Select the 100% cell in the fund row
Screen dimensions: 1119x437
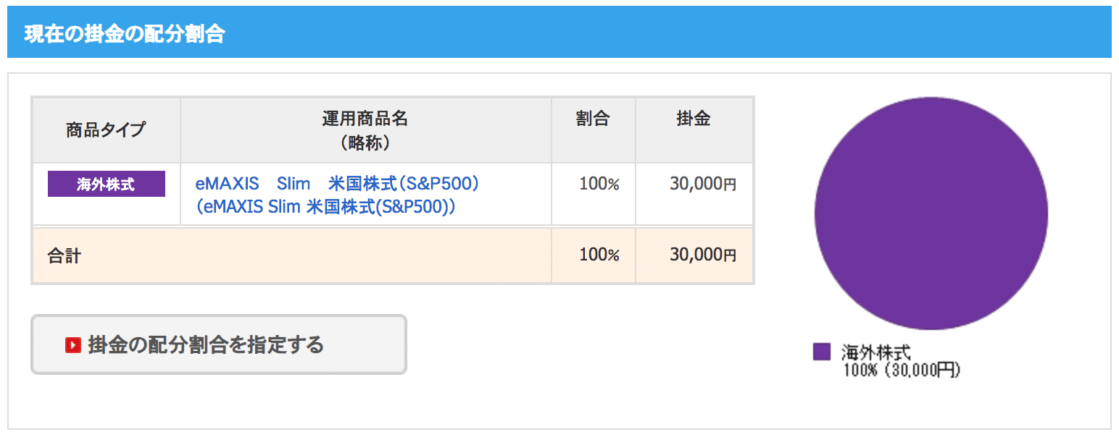pyautogui.click(x=599, y=184)
